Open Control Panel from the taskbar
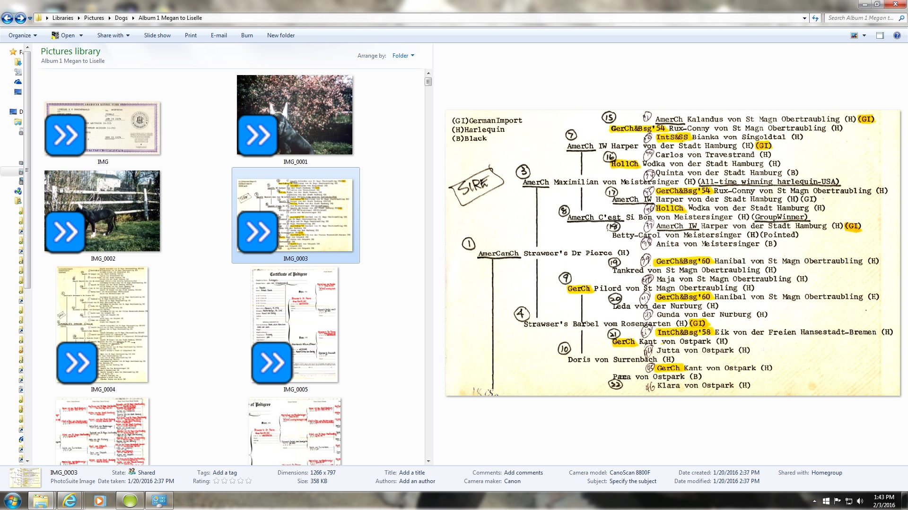This screenshot has width=908, height=510. click(159, 501)
